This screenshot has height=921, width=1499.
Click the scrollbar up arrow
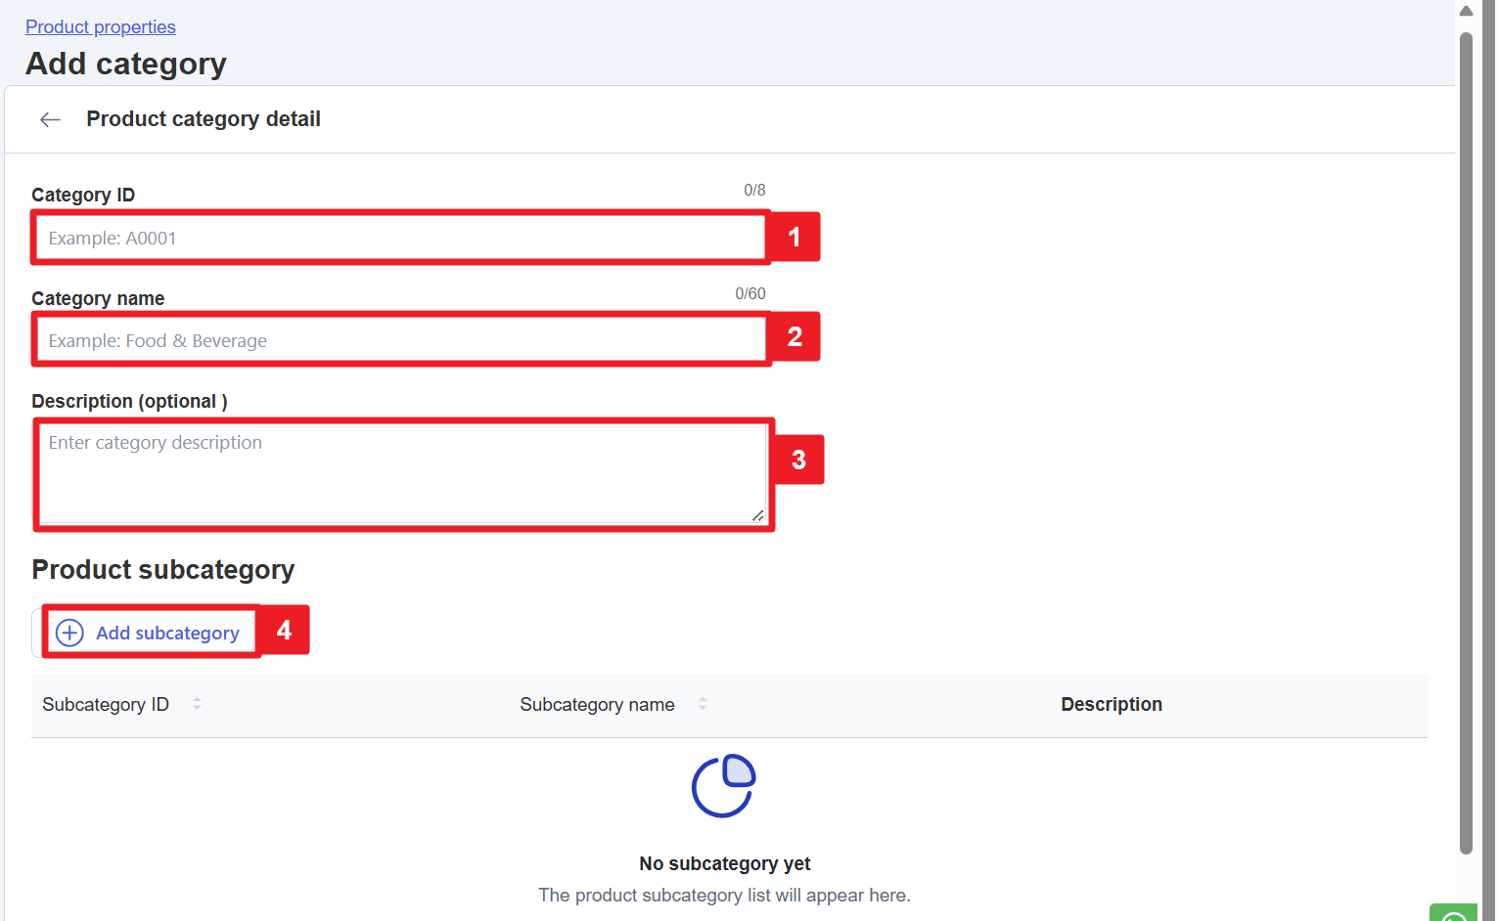coord(1466,12)
